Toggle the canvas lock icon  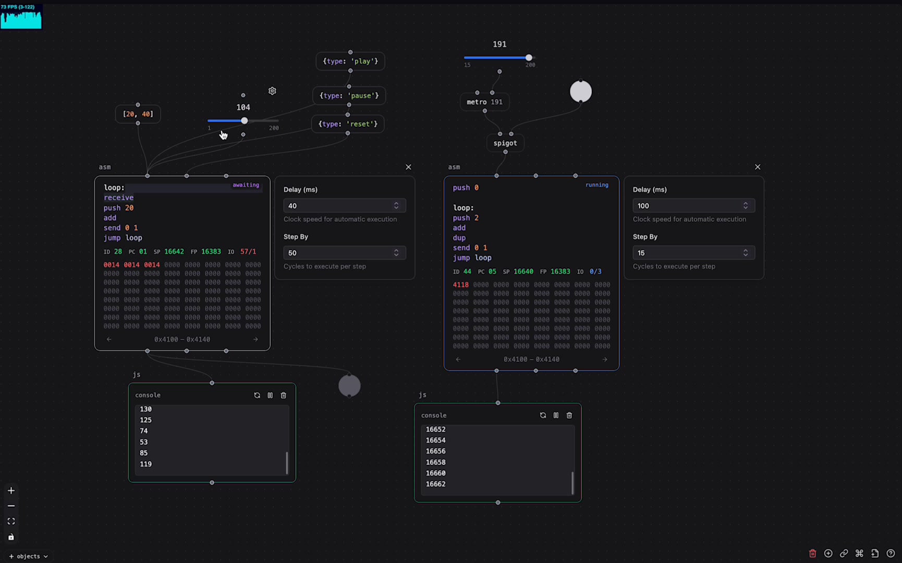click(11, 537)
